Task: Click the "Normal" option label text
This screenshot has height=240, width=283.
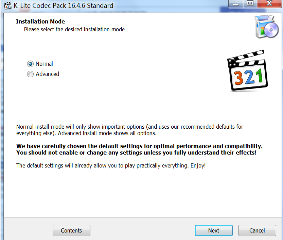Action: [44, 64]
